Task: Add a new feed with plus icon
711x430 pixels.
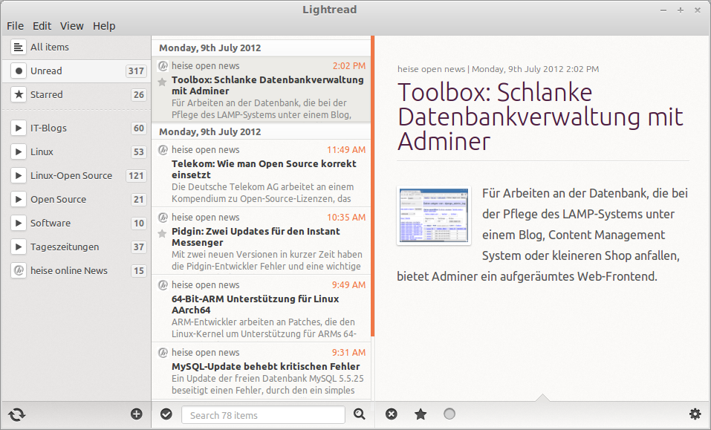Action: [136, 414]
